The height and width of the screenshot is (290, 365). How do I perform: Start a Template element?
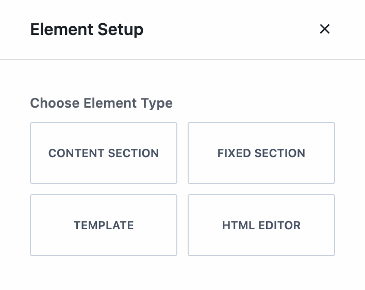coord(104,225)
